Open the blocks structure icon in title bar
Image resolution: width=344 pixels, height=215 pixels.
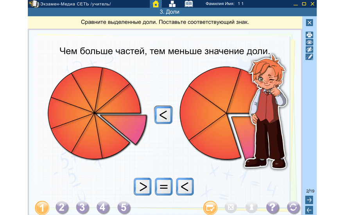172,4
